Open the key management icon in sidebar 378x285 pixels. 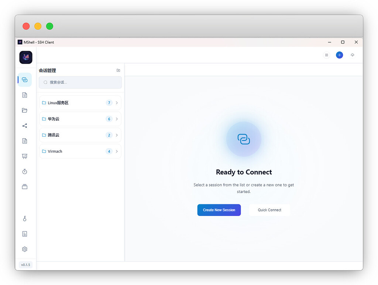(x=25, y=218)
